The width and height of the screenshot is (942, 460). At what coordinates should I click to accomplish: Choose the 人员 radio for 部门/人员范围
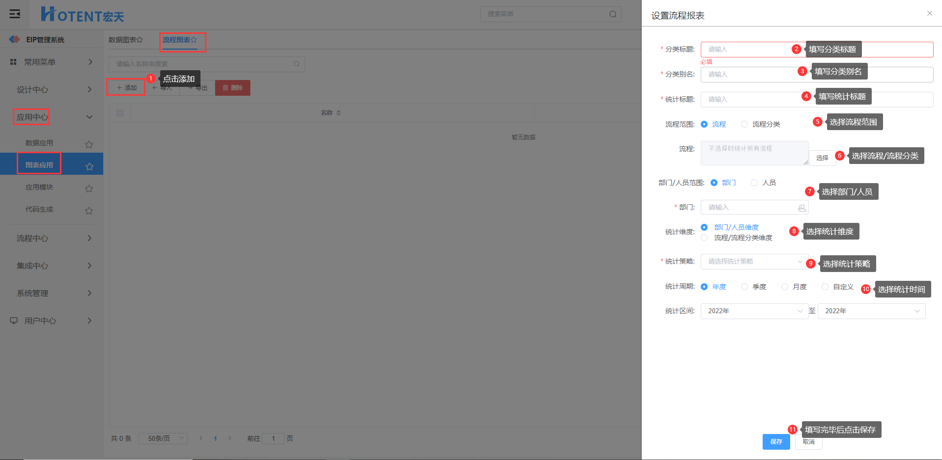tap(754, 183)
